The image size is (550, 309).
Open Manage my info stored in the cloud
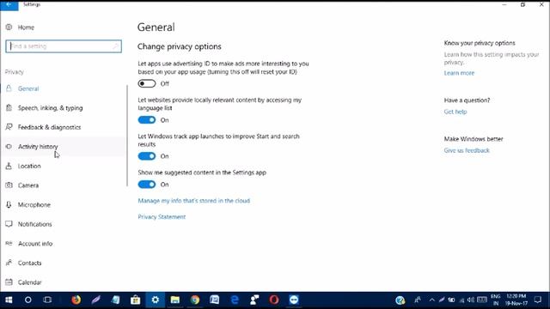coord(193,201)
